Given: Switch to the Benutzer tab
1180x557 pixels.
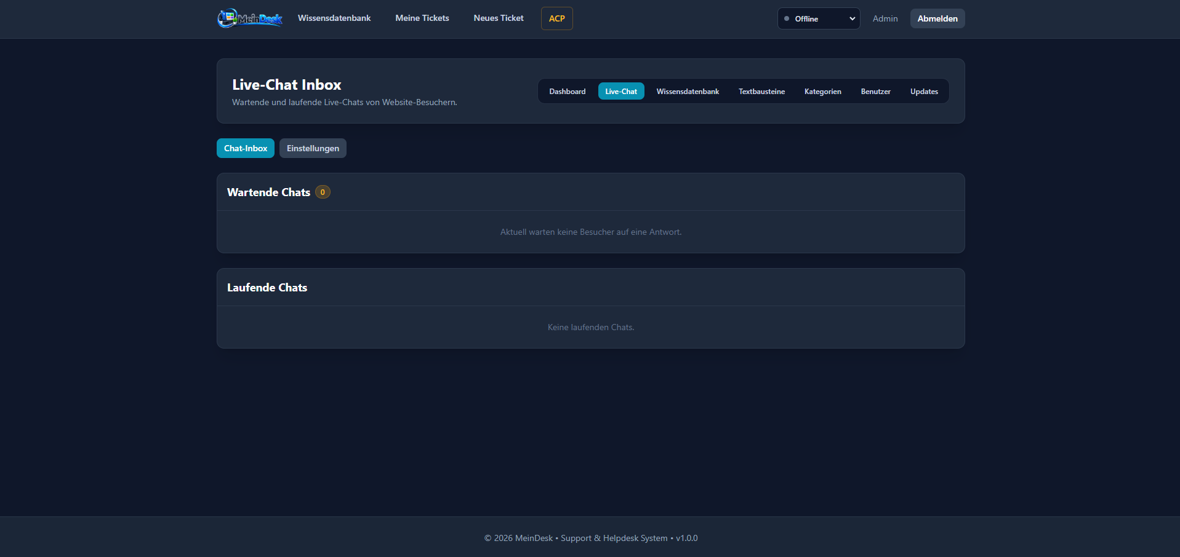Looking at the screenshot, I should click(876, 91).
